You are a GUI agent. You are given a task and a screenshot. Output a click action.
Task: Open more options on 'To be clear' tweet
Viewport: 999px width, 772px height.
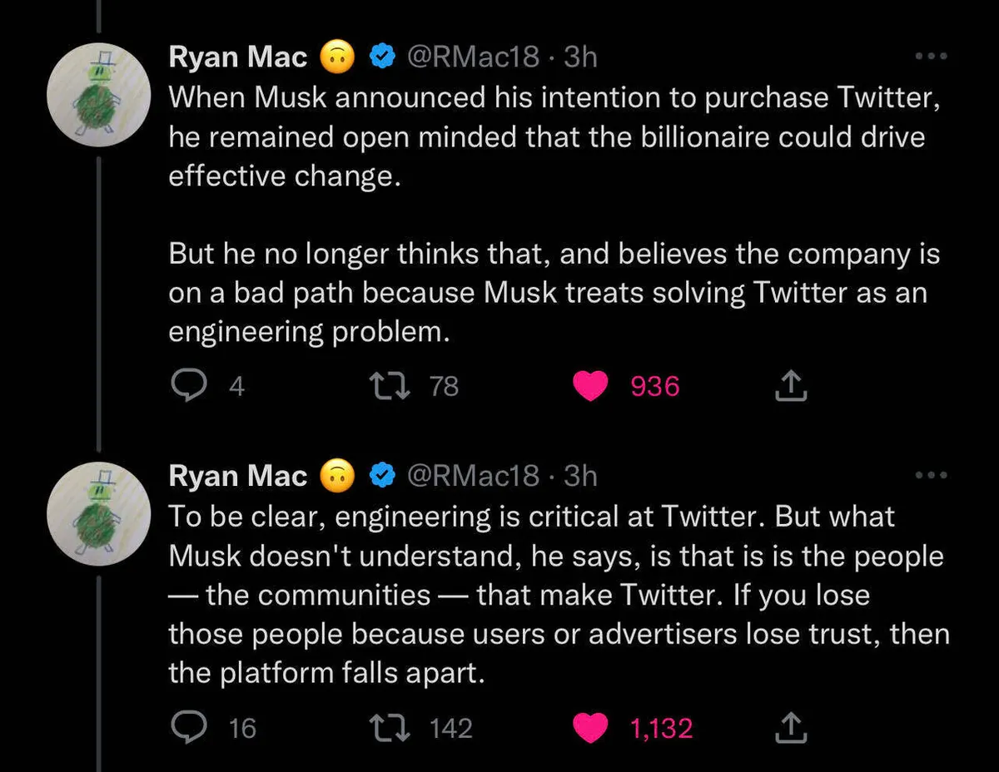931,475
